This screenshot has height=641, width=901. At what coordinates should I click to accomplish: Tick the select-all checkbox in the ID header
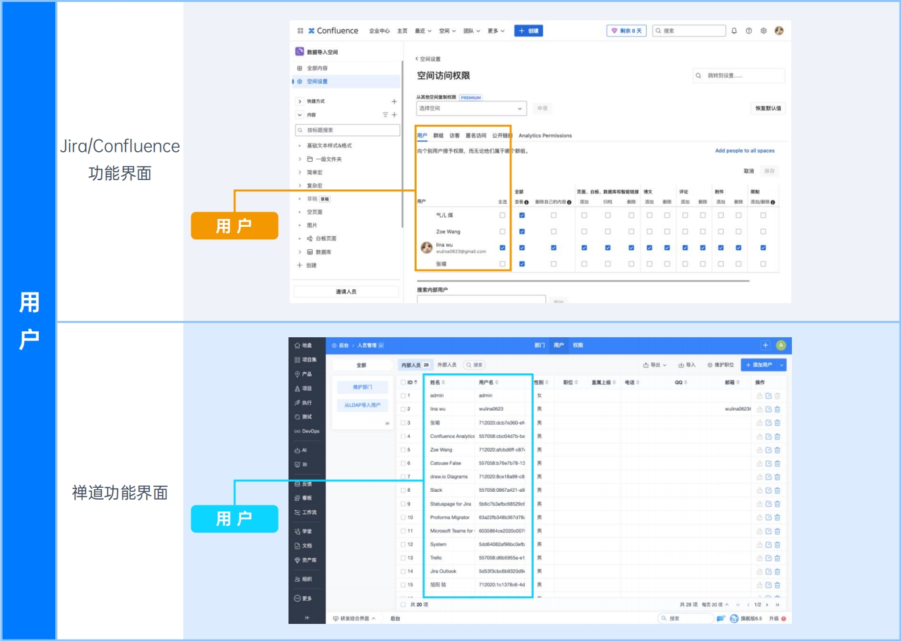click(x=404, y=382)
